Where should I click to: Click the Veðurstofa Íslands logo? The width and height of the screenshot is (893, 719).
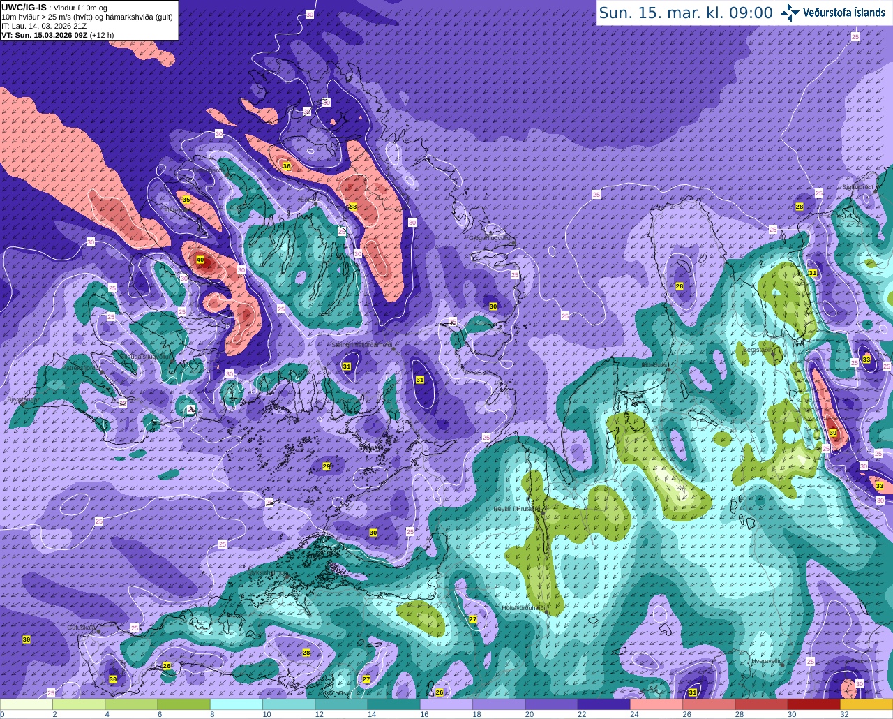834,13
